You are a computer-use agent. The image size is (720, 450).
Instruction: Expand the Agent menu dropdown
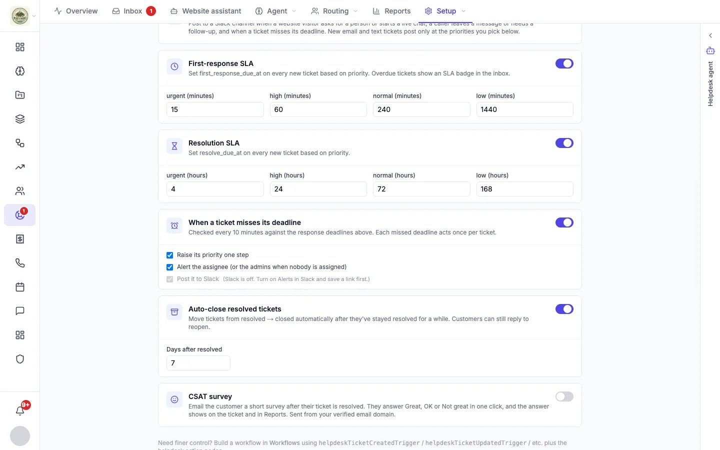tap(275, 11)
